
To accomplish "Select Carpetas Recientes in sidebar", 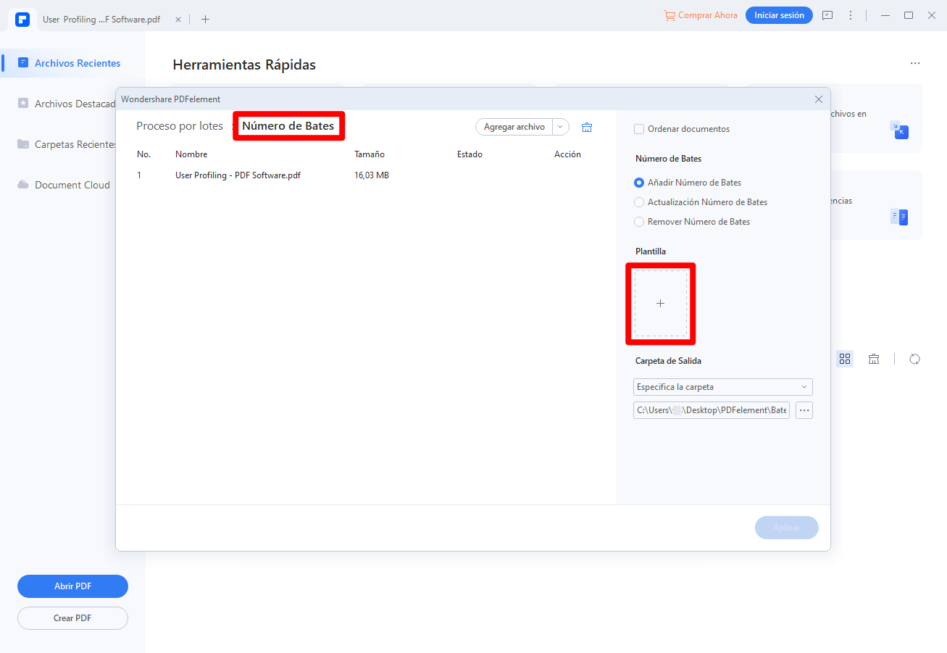I will coord(66,144).
